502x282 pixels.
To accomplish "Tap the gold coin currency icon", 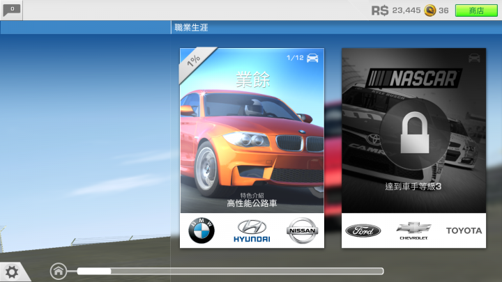I will pyautogui.click(x=430, y=10).
